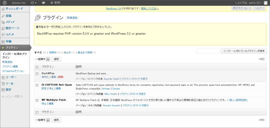Click the 外観 appearance icon
Screen dimensions: 270x128
pos(3,41)
